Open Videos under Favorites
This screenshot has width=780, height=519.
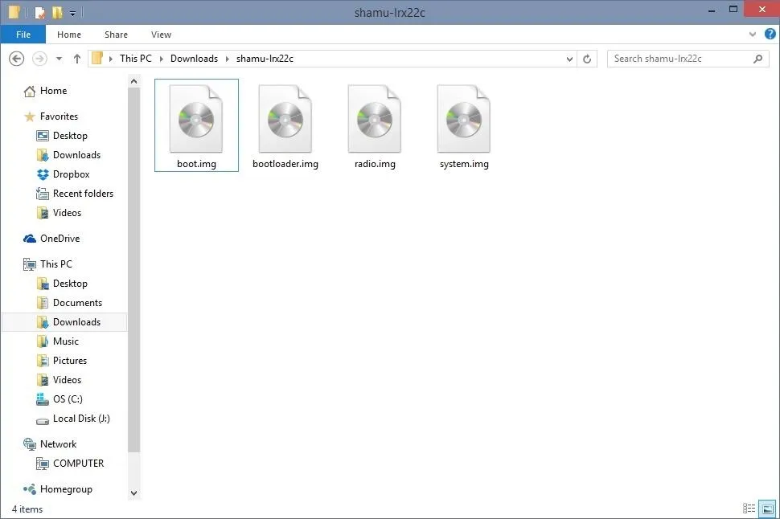[x=67, y=213]
